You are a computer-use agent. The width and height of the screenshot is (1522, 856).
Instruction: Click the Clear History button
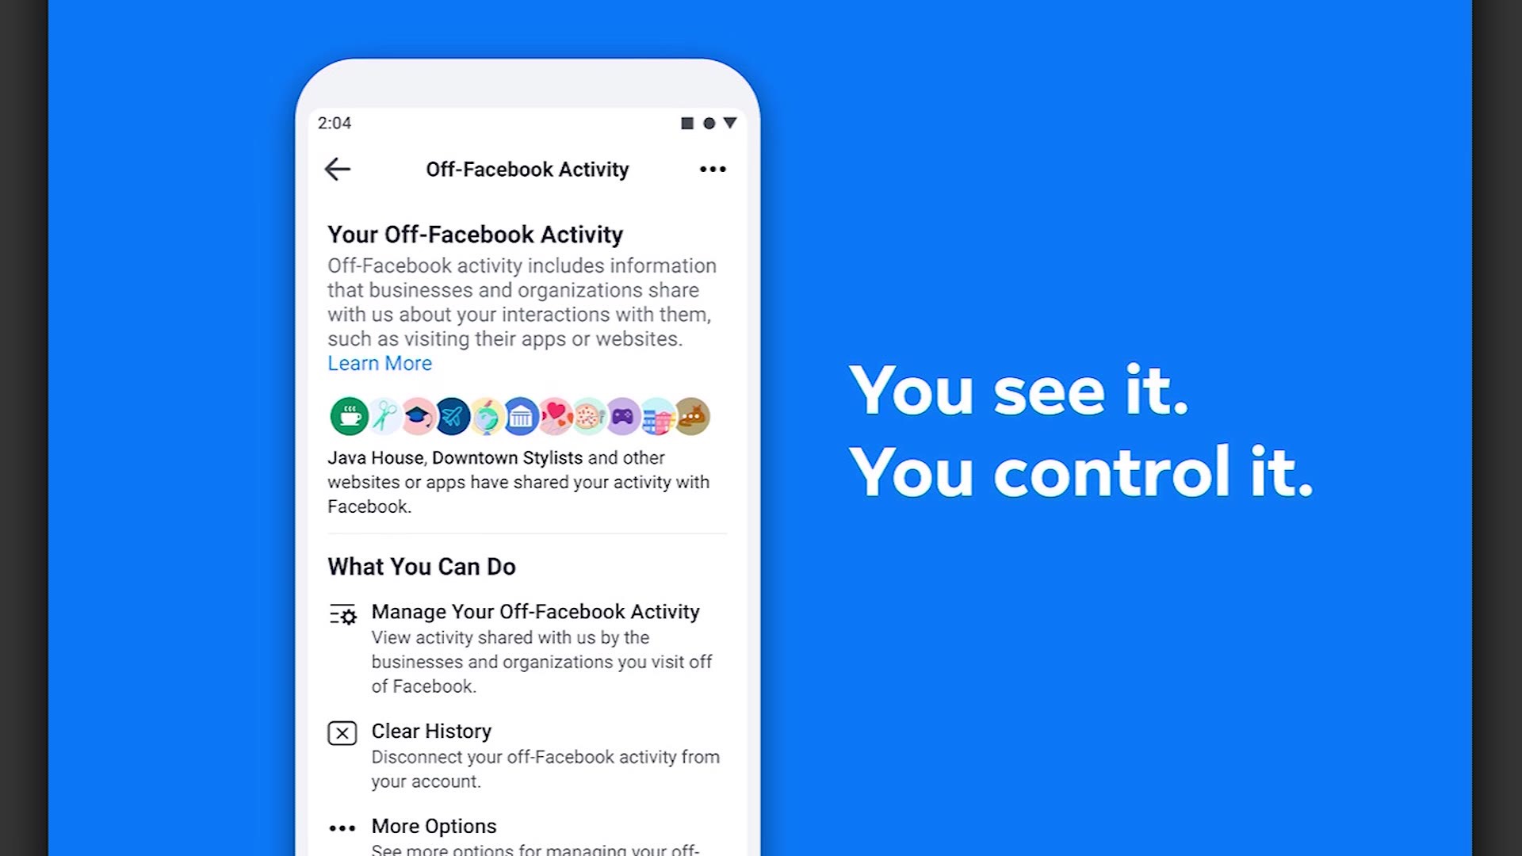tap(433, 731)
